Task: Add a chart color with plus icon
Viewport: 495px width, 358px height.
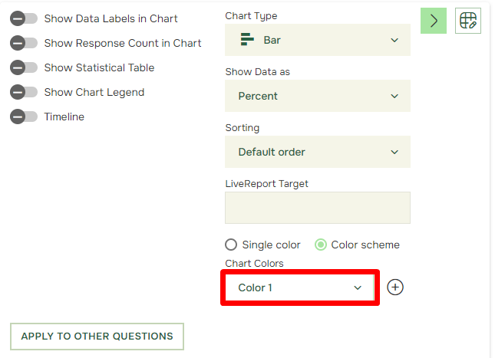Action: [x=395, y=287]
